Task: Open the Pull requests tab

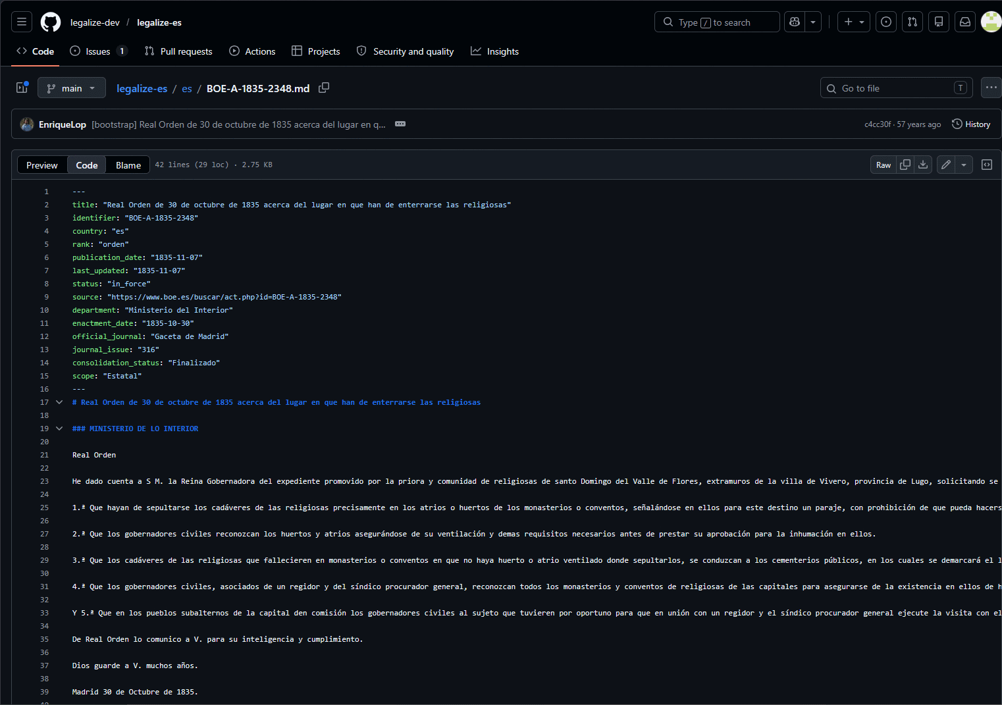Action: 178,51
